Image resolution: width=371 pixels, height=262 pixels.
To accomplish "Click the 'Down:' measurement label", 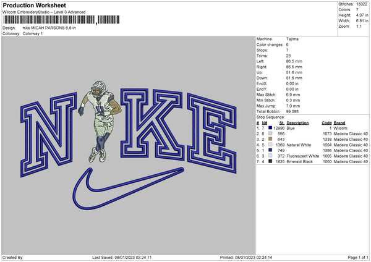I will point(262,78).
